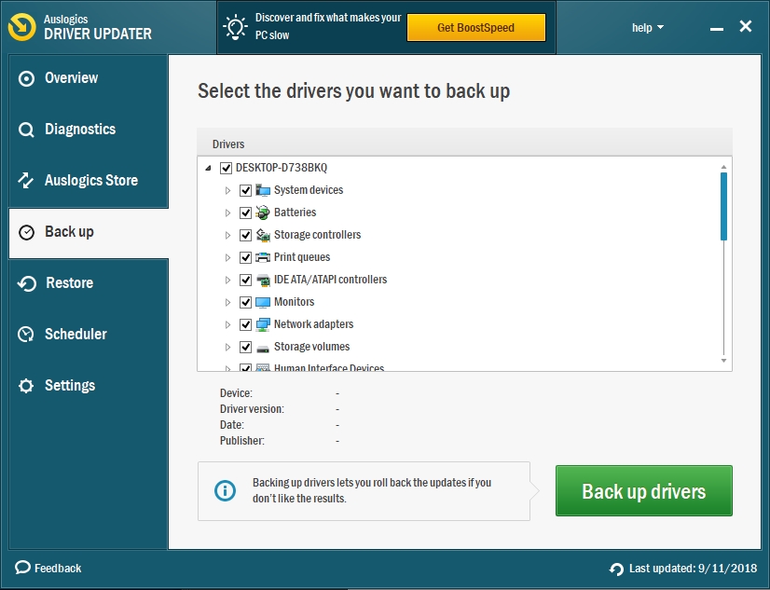Click the Feedback speech bubble icon
Image resolution: width=770 pixels, height=590 pixels.
tap(22, 568)
